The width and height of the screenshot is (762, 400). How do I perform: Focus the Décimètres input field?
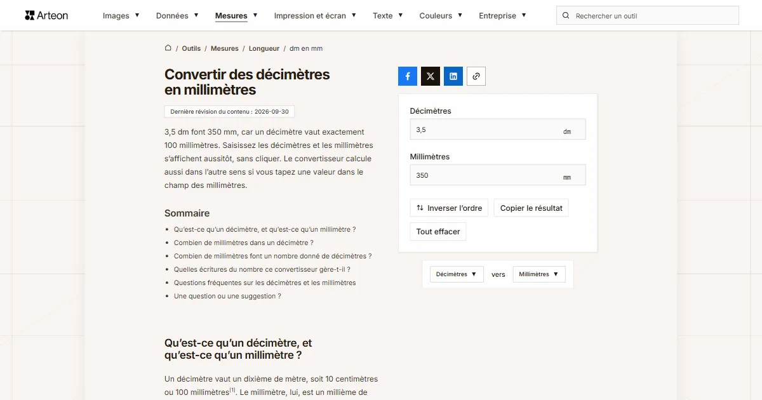point(498,130)
